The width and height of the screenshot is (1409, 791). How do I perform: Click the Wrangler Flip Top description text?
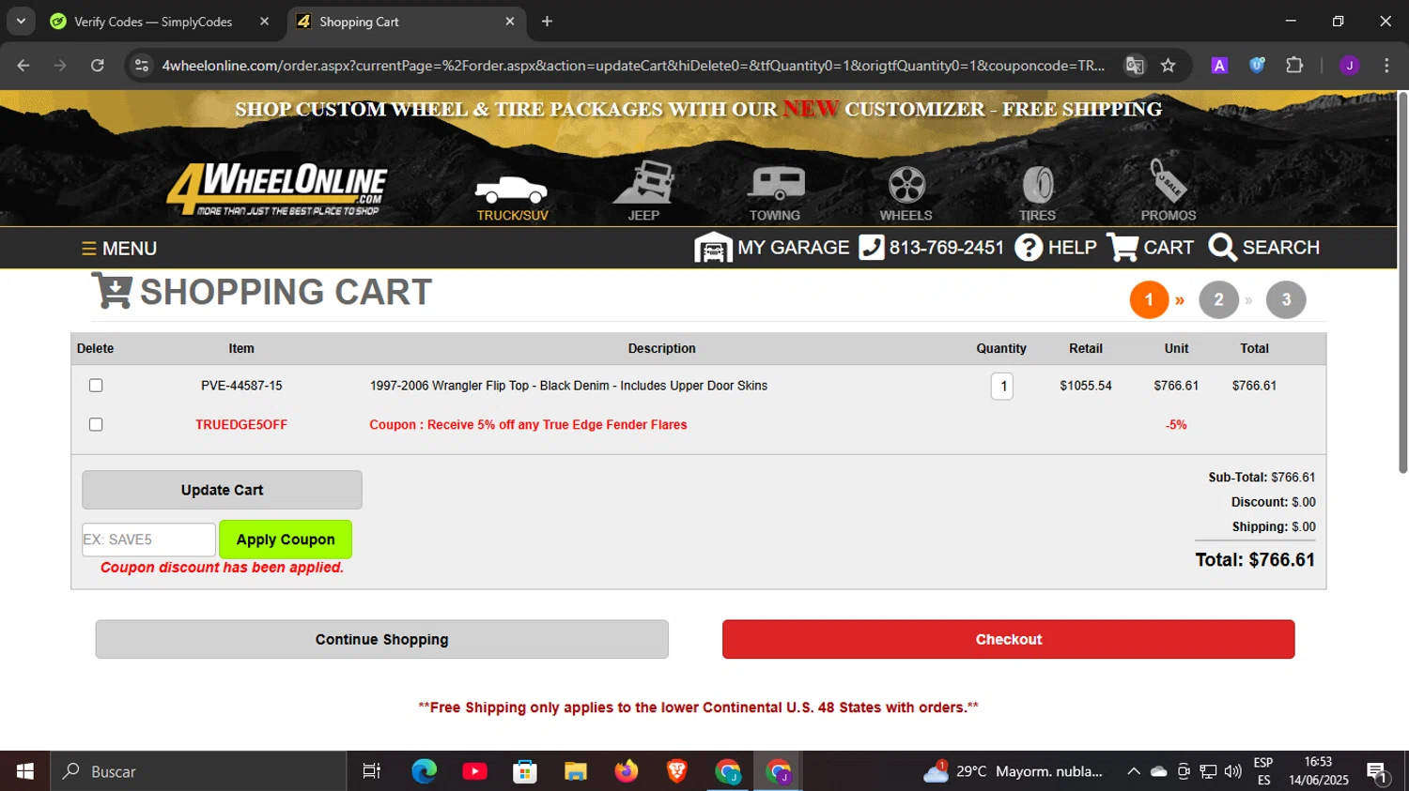(x=568, y=386)
